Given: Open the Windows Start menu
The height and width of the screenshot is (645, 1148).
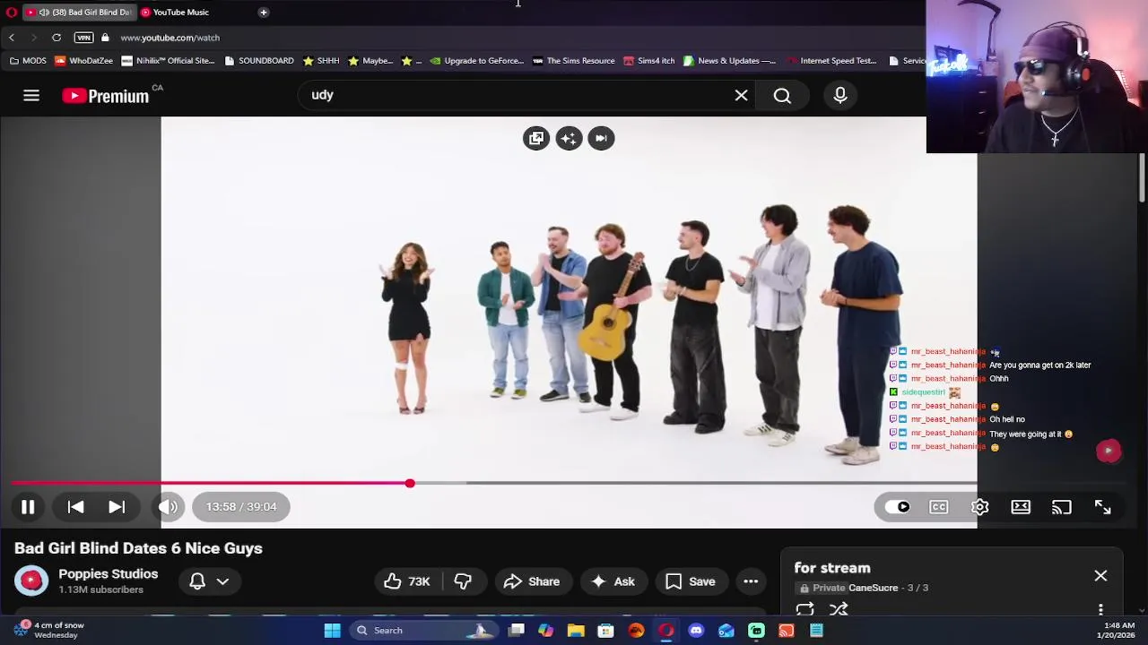Looking at the screenshot, I should pos(332,631).
